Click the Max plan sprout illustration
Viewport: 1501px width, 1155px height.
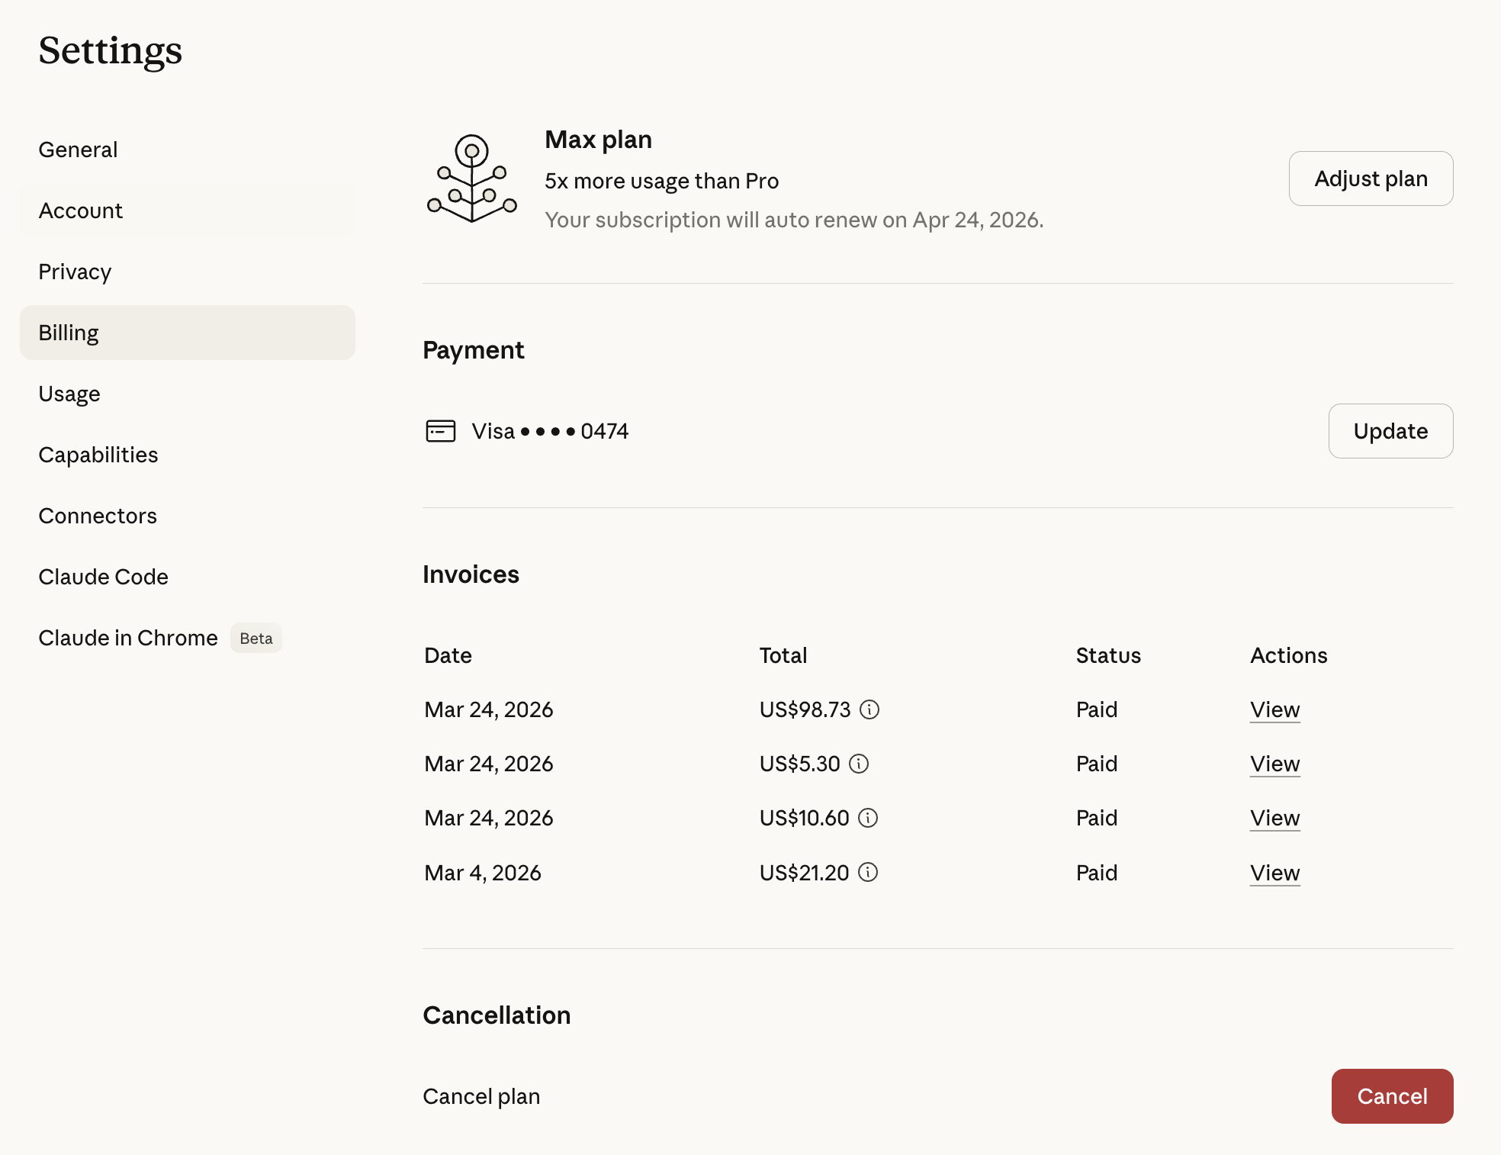472,179
